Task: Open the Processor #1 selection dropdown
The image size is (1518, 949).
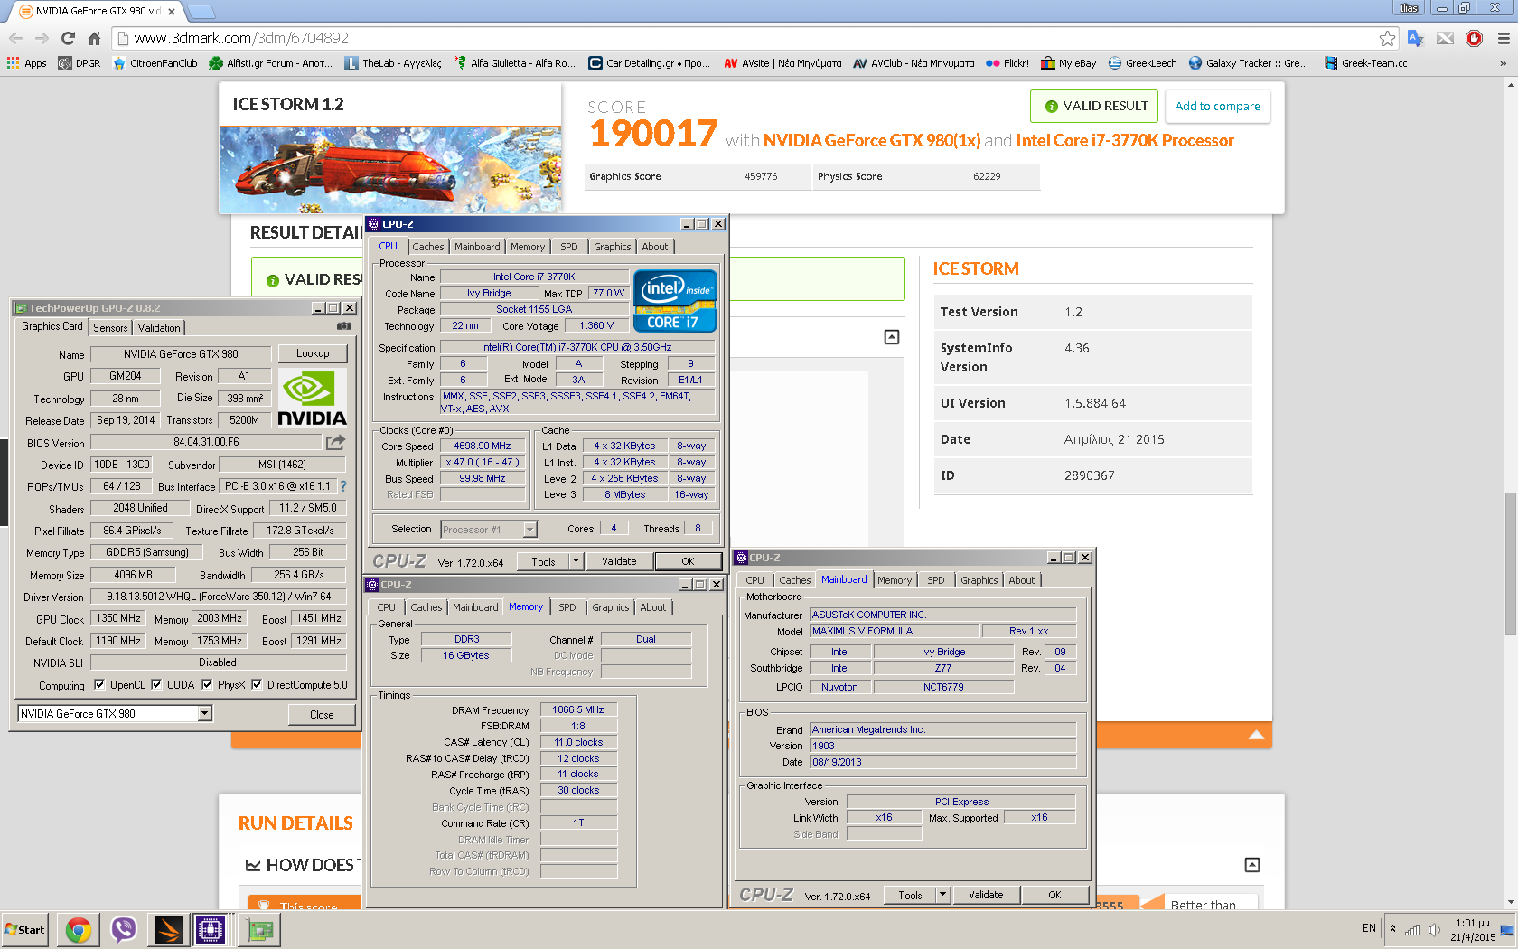Action: click(529, 530)
